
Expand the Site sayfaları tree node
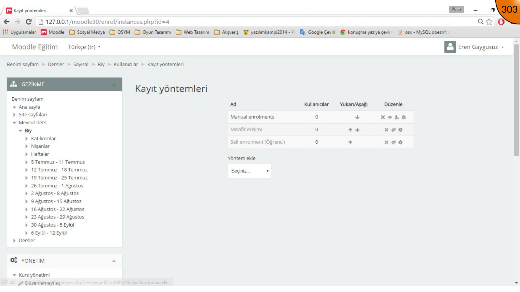click(x=14, y=115)
